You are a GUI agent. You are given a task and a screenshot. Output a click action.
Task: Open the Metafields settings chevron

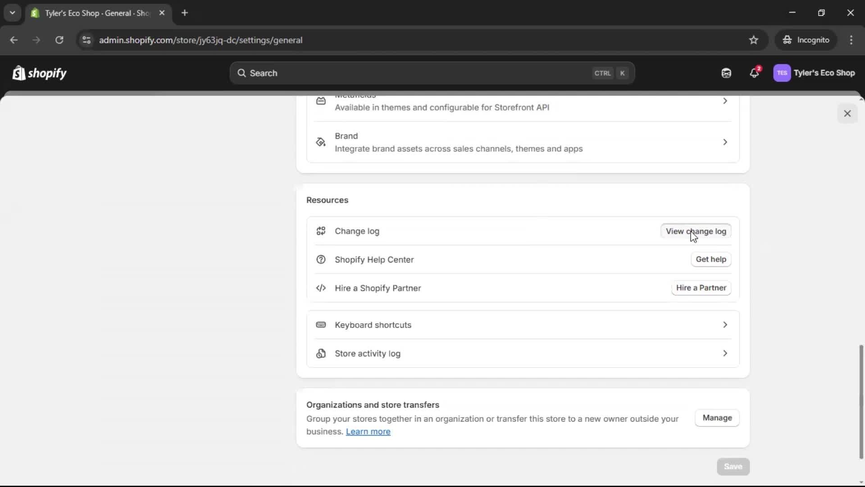click(725, 101)
